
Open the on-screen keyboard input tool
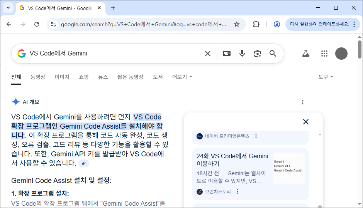pyautogui.click(x=227, y=54)
